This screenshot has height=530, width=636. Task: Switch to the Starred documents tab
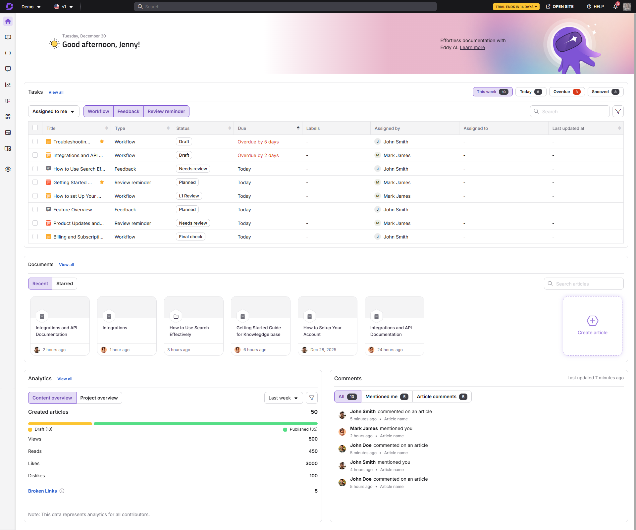tap(64, 284)
